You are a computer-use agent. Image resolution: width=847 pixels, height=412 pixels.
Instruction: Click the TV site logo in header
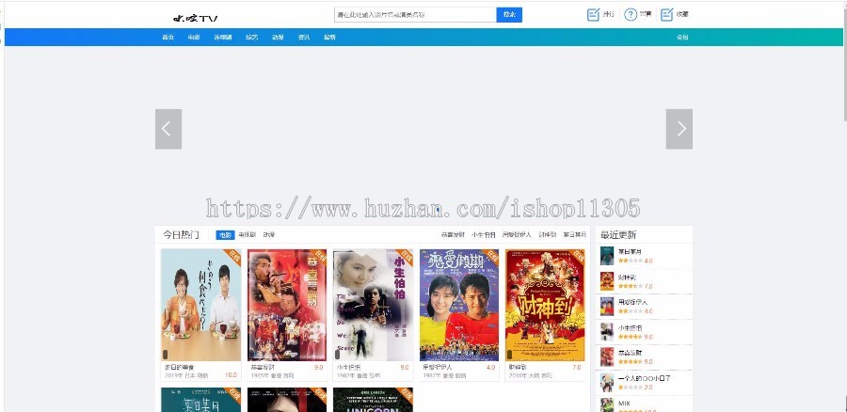[196, 17]
